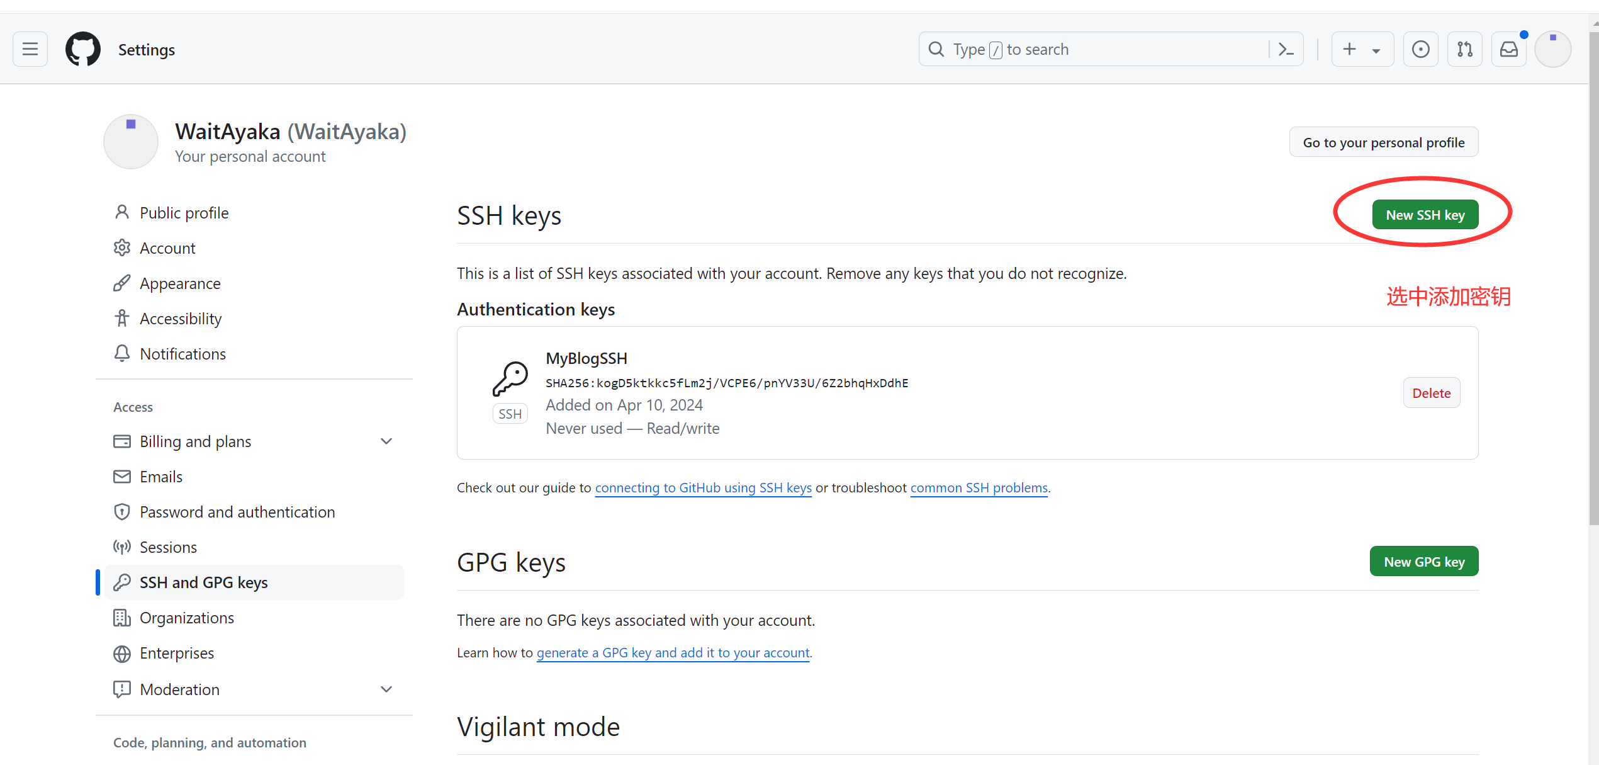Go to Password and authentication
The image size is (1599, 765).
click(x=237, y=512)
